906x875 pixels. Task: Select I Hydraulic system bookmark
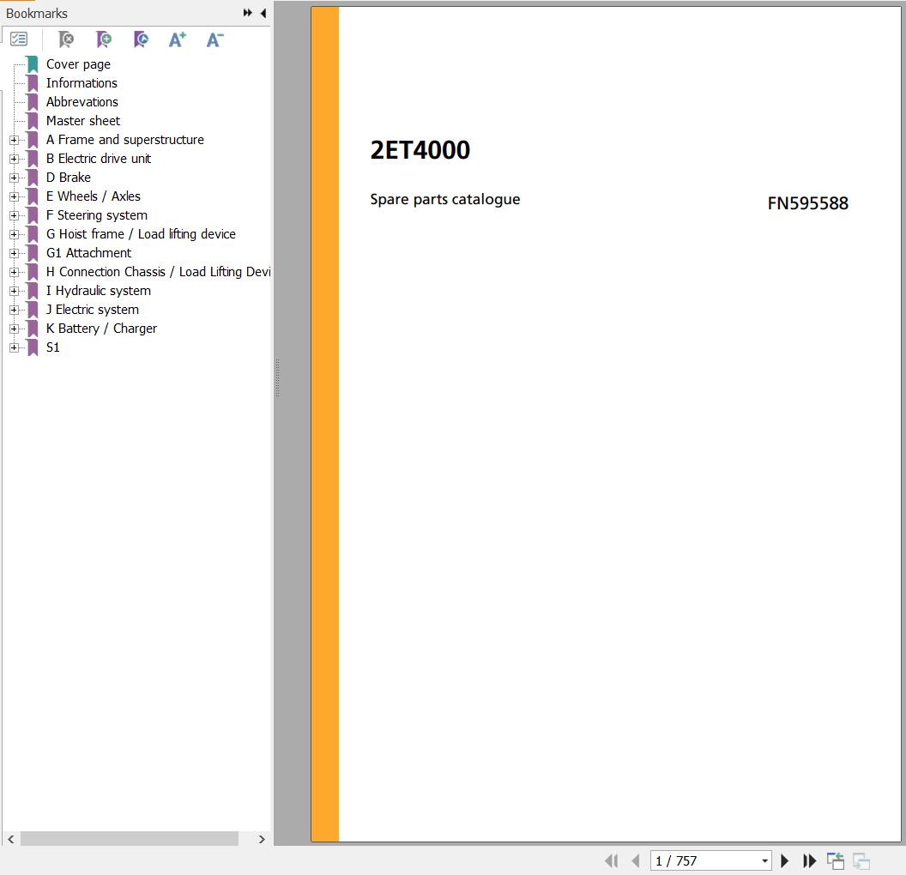click(x=98, y=291)
